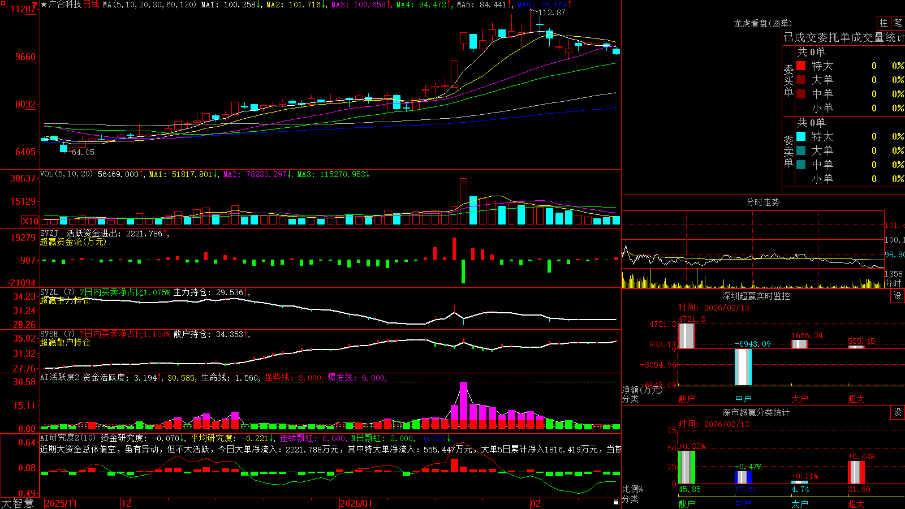Click the 小单 row under 委卖单
905x509 pixels.
pos(850,179)
